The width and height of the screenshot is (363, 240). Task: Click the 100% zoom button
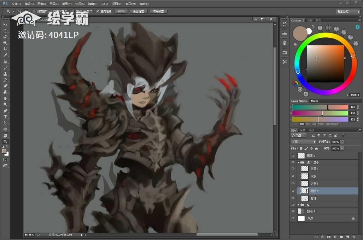(x=121, y=11)
